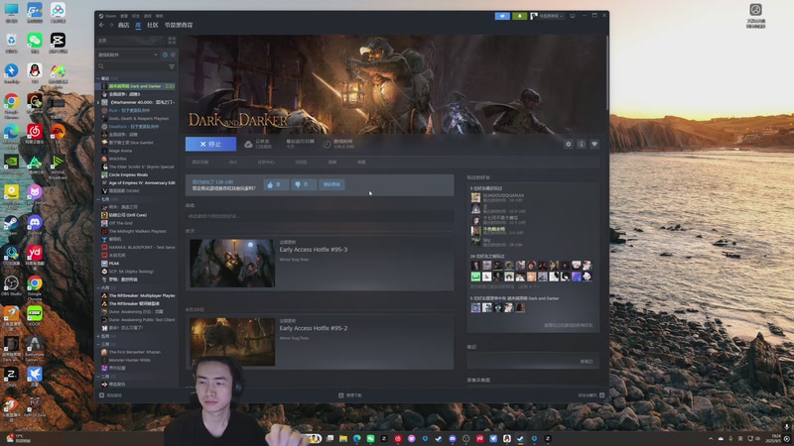Open Steam announcements megaphone button
This screenshot has width=794, height=446.
pos(502,16)
